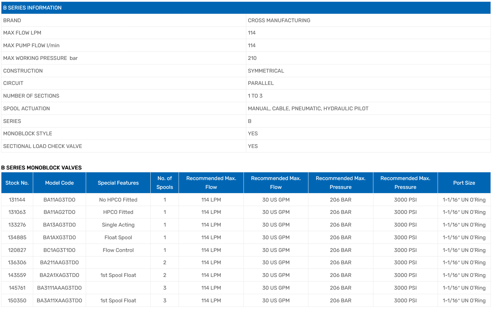493x309 pixels.
Task: Click the Model Code column header
Action: coord(59,183)
